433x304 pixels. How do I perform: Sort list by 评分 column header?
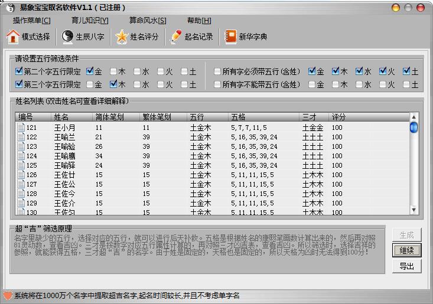339,117
